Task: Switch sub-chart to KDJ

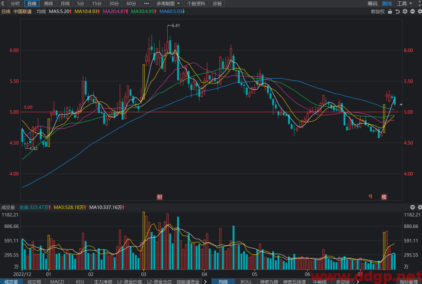Action: click(x=80, y=282)
